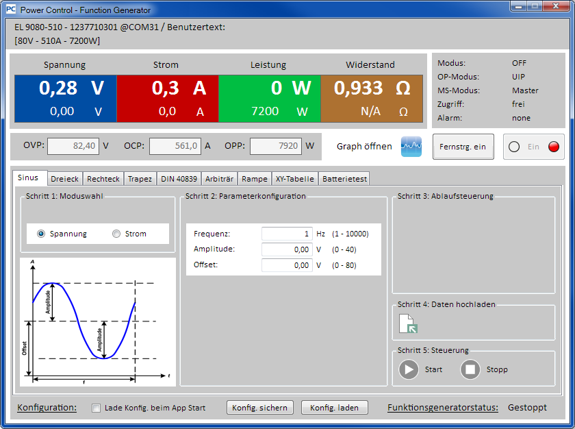Click the Konfig. laden button

tap(334, 408)
